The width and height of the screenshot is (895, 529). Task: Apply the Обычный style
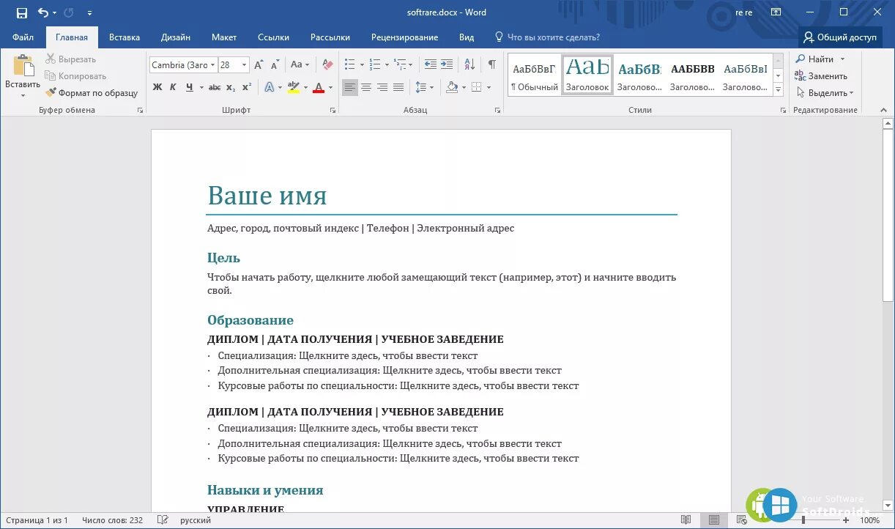point(534,75)
